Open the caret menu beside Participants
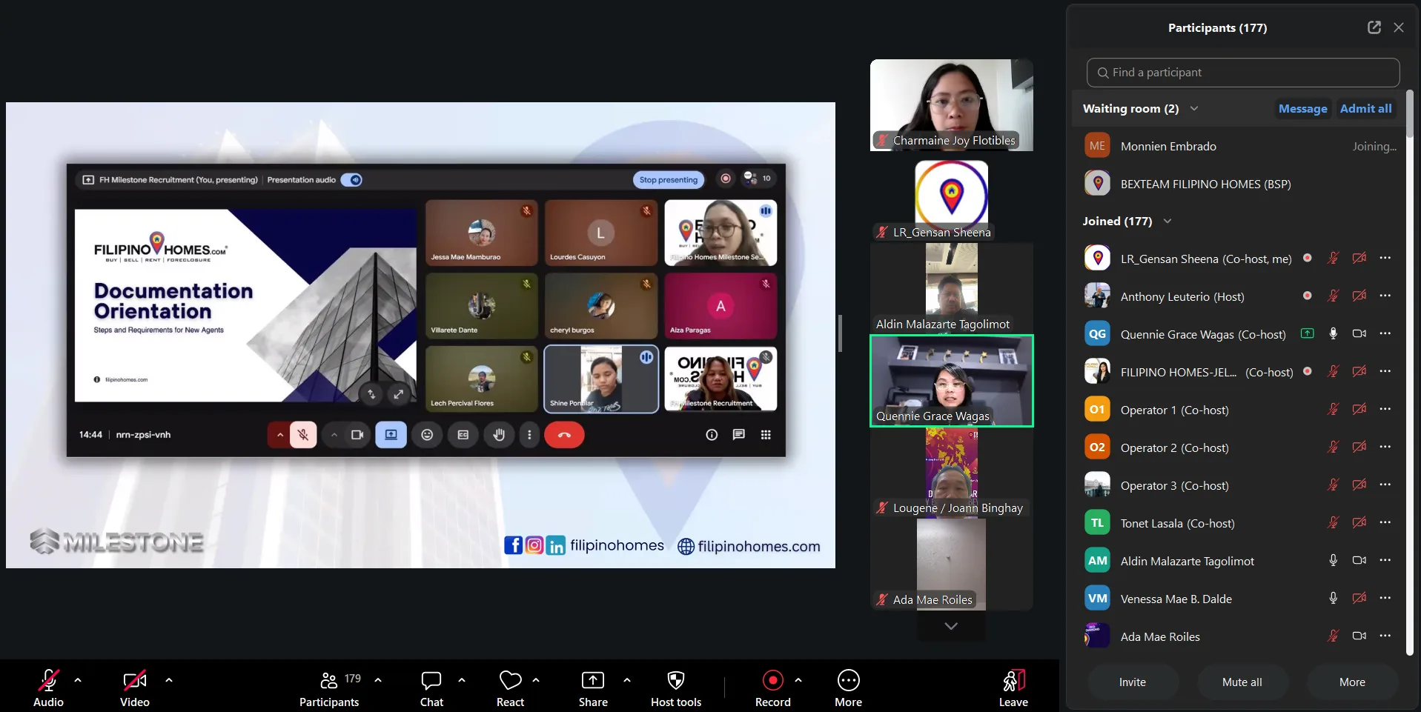The image size is (1421, 712). (378, 679)
